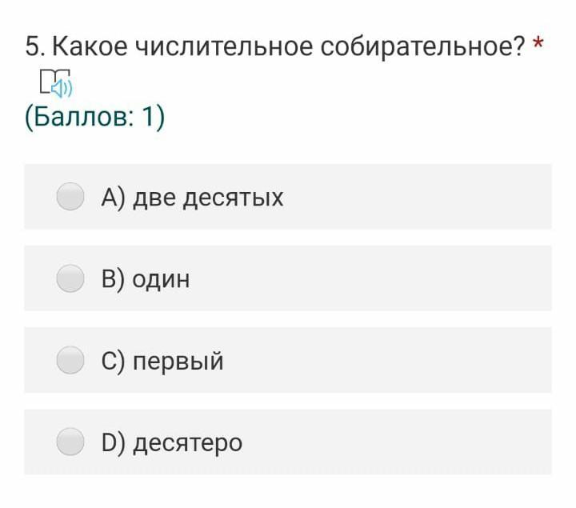Click answer label 'A) две десятых'

coord(192,198)
